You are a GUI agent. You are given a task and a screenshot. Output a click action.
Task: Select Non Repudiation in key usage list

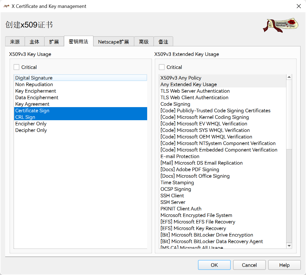pyautogui.click(x=81, y=84)
